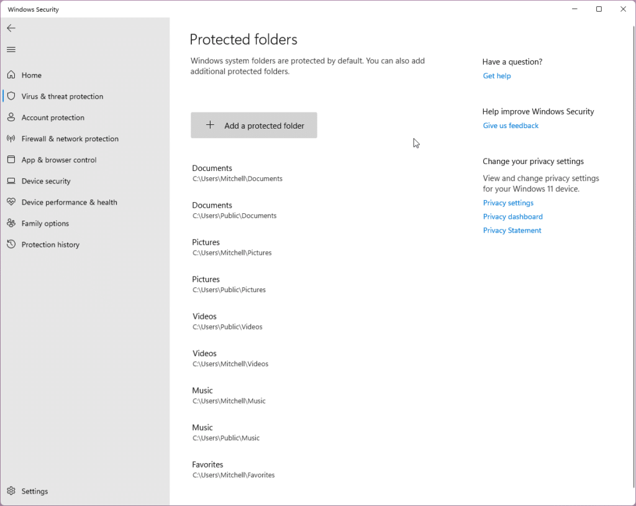Collapse the navigation pane with hamburger icon
The width and height of the screenshot is (636, 506).
(11, 49)
